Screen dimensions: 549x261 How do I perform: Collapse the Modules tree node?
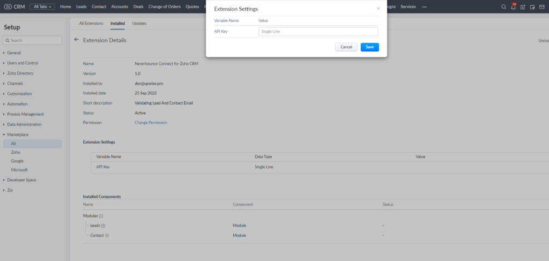[x=101, y=216]
